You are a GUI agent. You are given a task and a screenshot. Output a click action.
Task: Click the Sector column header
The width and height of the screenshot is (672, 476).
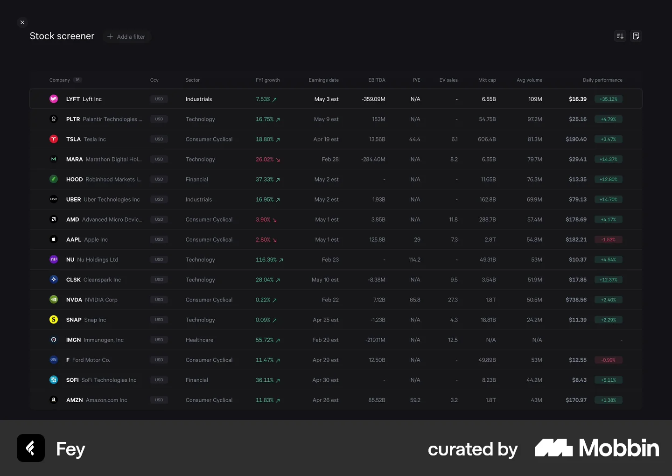[192, 80]
